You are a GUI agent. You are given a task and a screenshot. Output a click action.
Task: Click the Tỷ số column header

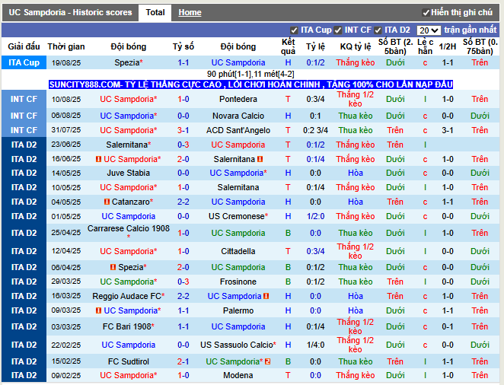(x=183, y=46)
